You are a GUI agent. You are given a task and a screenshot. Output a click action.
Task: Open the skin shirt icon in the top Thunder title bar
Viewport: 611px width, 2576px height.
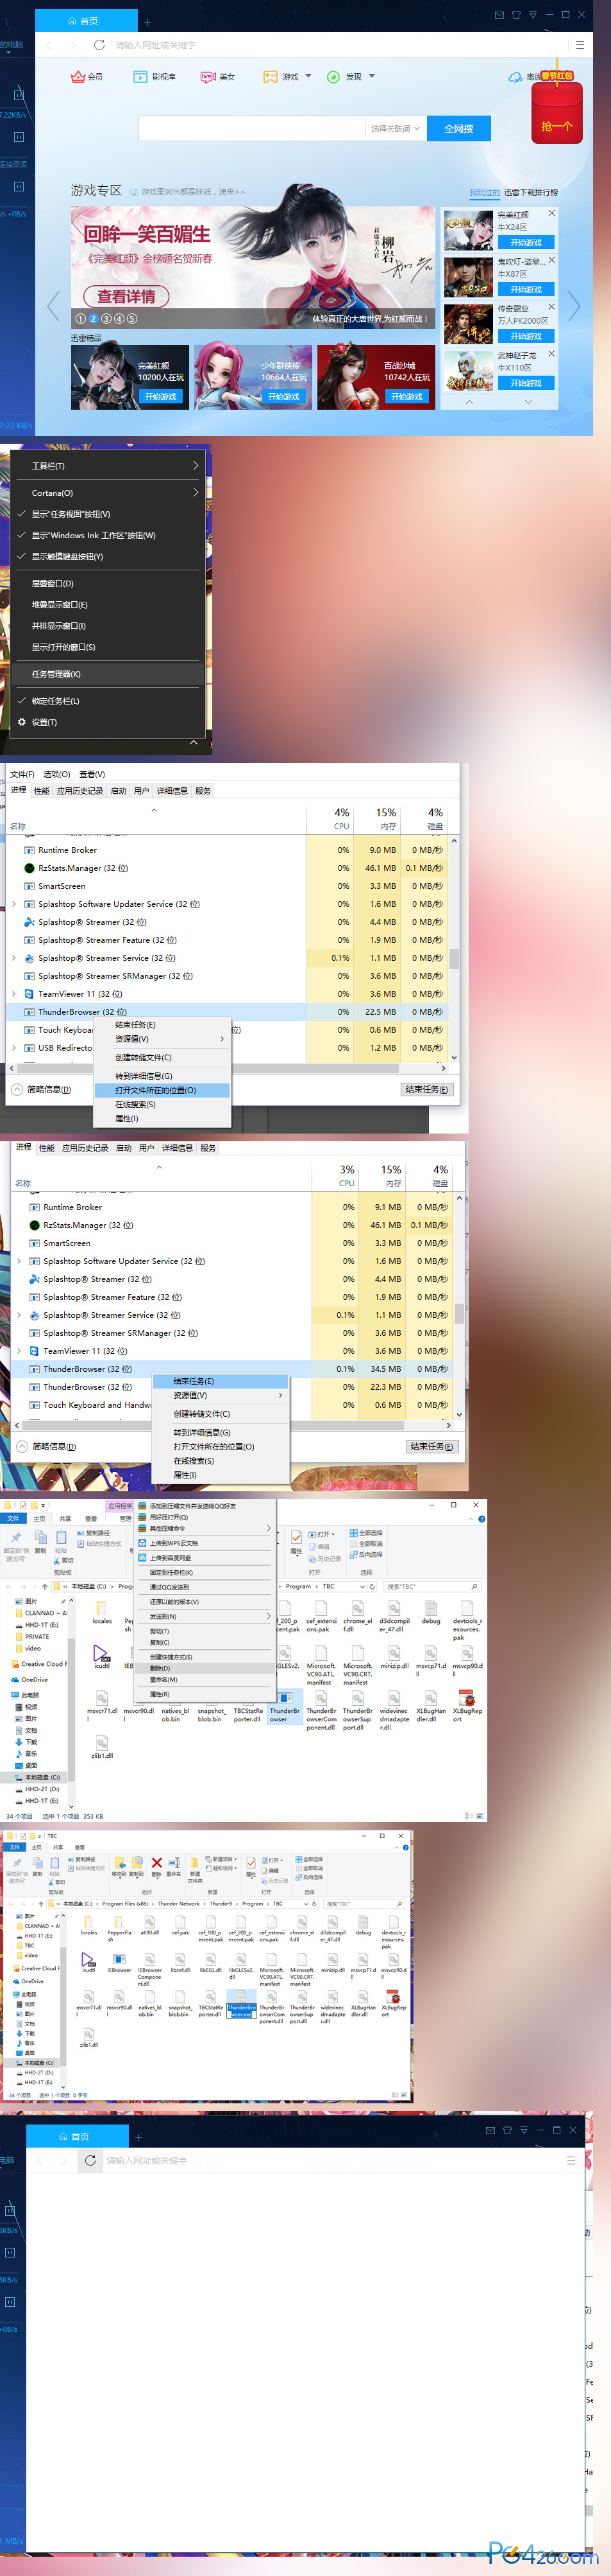click(x=516, y=15)
